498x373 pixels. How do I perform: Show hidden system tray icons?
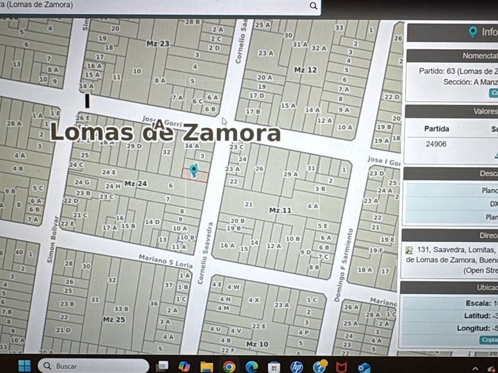point(475,368)
